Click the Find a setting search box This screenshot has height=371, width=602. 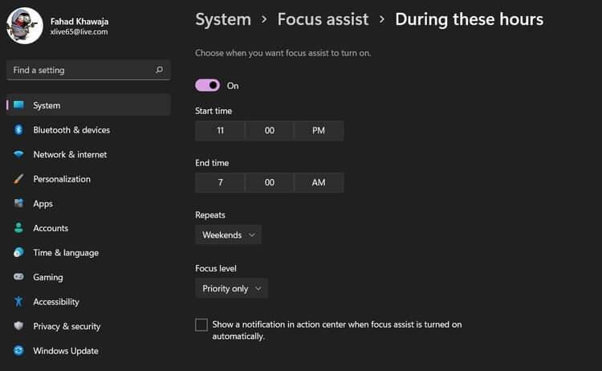[88, 70]
